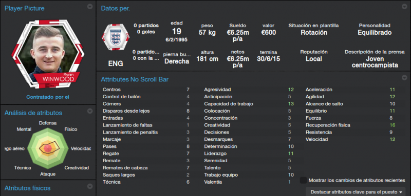Click the attribute analysis radar chart
The image size is (411, 196).
click(48, 148)
